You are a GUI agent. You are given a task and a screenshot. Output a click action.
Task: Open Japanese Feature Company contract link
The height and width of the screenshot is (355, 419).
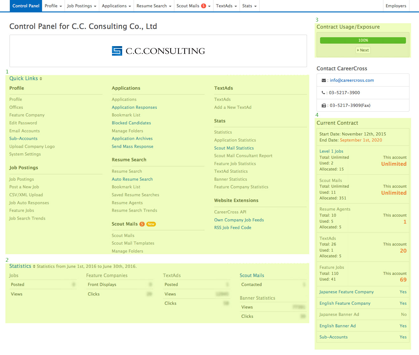pyautogui.click(x=346, y=292)
